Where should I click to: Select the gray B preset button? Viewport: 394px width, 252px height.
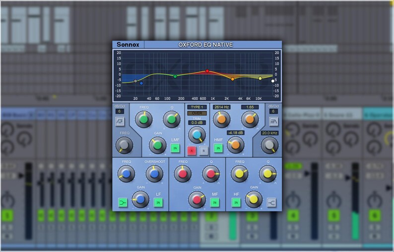tap(203, 151)
